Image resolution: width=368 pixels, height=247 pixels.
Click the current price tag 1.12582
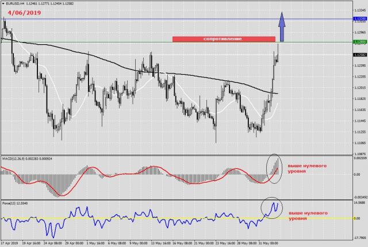click(359, 55)
